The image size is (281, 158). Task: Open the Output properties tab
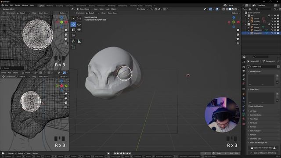[x=244, y=71]
